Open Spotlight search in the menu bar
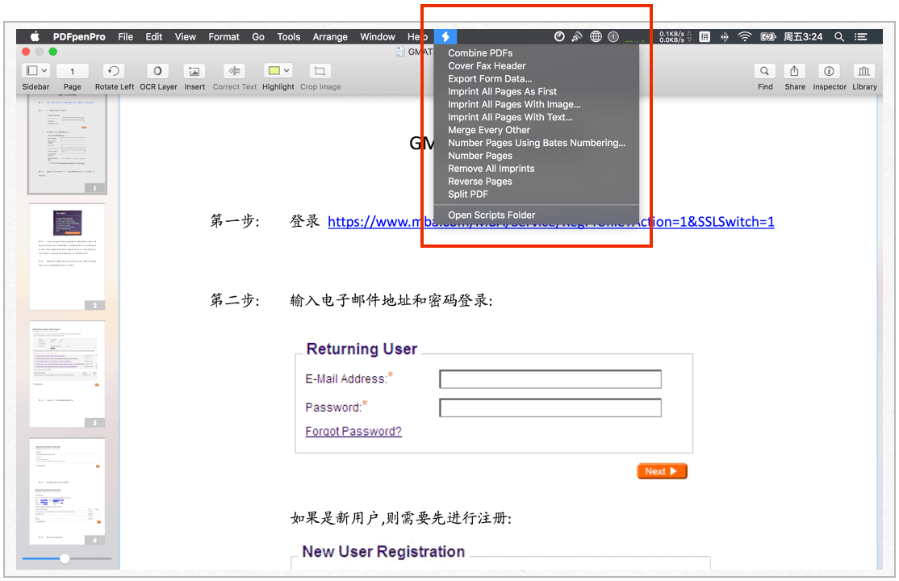 point(838,36)
